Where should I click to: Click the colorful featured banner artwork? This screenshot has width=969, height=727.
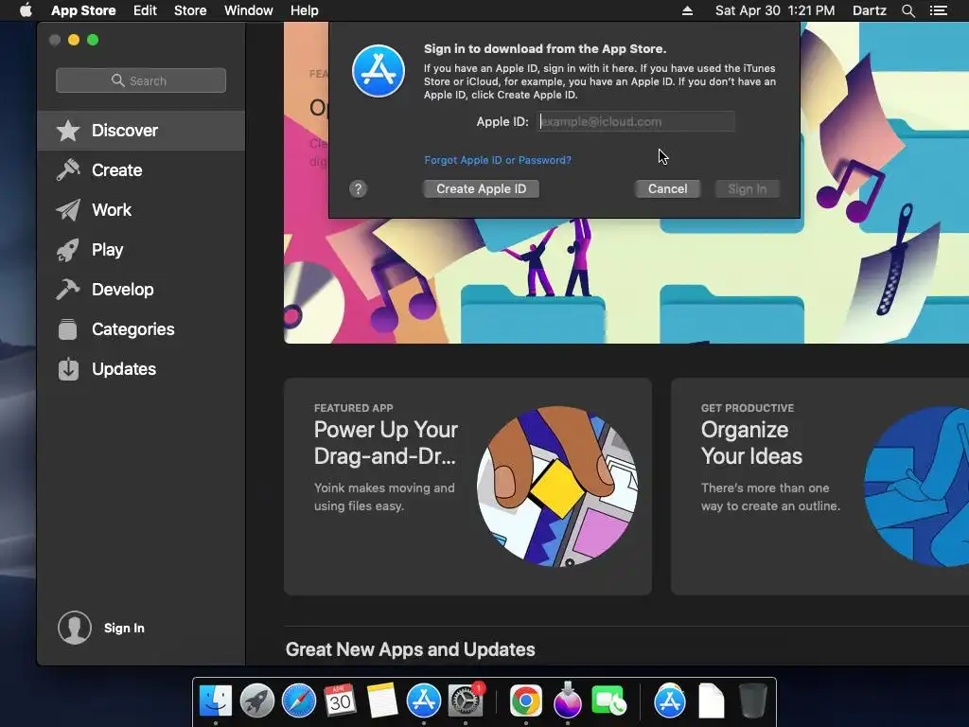pos(626,281)
